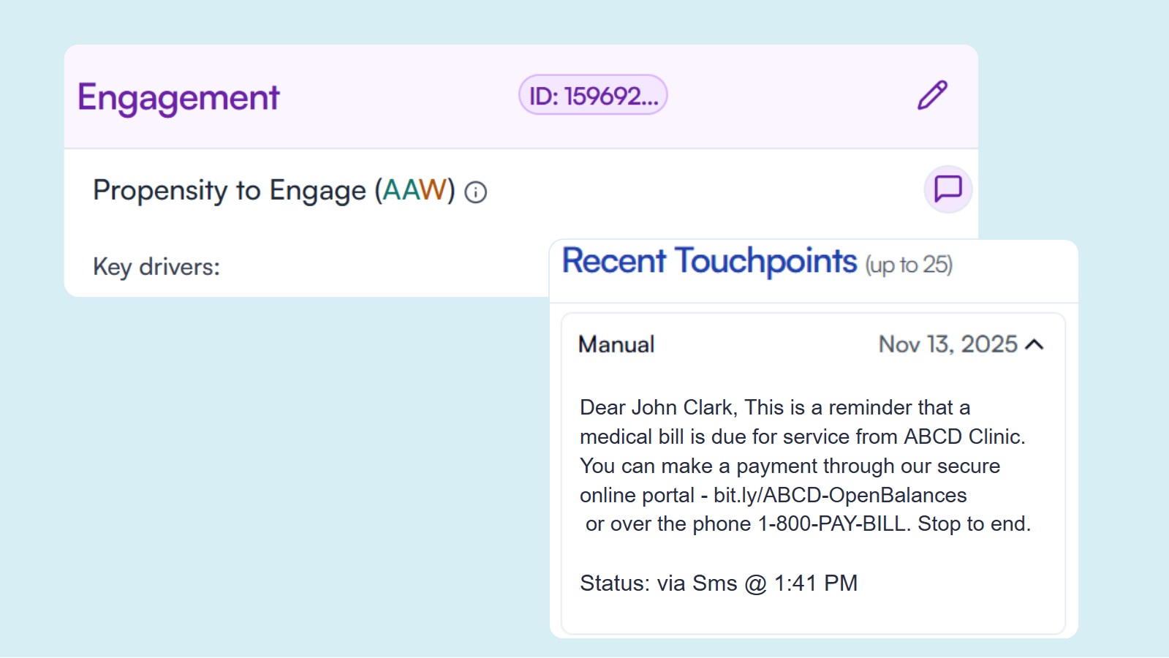The width and height of the screenshot is (1169, 658).
Task: Click the Key drivers label
Action: point(156,267)
